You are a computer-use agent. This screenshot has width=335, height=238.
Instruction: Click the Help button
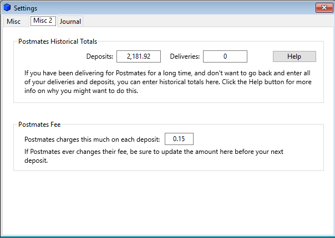click(294, 56)
